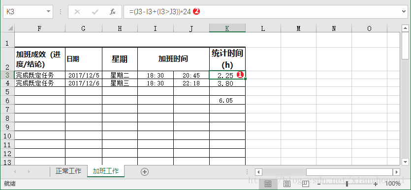Select column N header
411x190 pixels.
334,28
